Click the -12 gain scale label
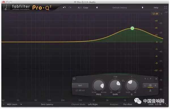 [x=156, y=70]
